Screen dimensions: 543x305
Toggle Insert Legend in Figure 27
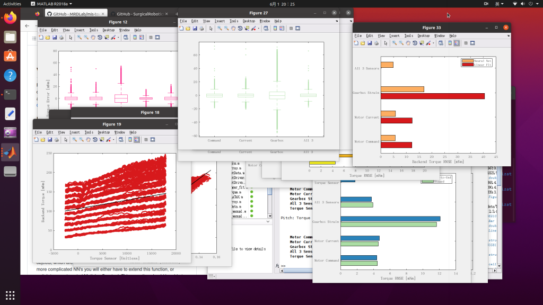[x=282, y=29]
